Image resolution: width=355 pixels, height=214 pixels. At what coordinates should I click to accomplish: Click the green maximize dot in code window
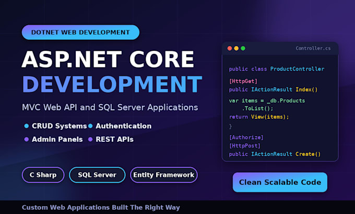(x=243, y=48)
